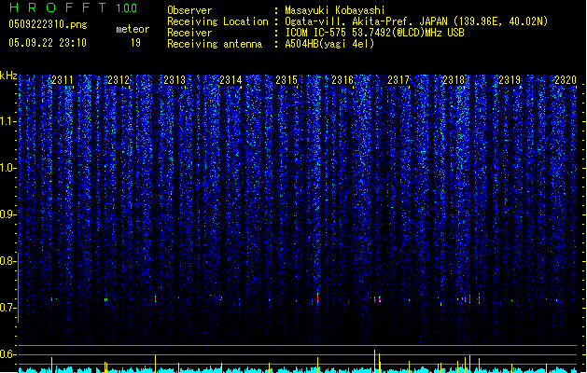
Task: Click the kHz axis unit label
Action: pos(8,76)
